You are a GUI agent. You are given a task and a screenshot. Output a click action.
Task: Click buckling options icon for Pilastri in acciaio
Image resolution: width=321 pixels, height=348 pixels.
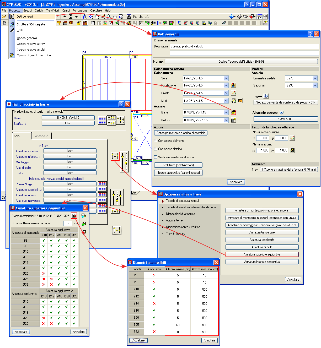click(x=292, y=150)
